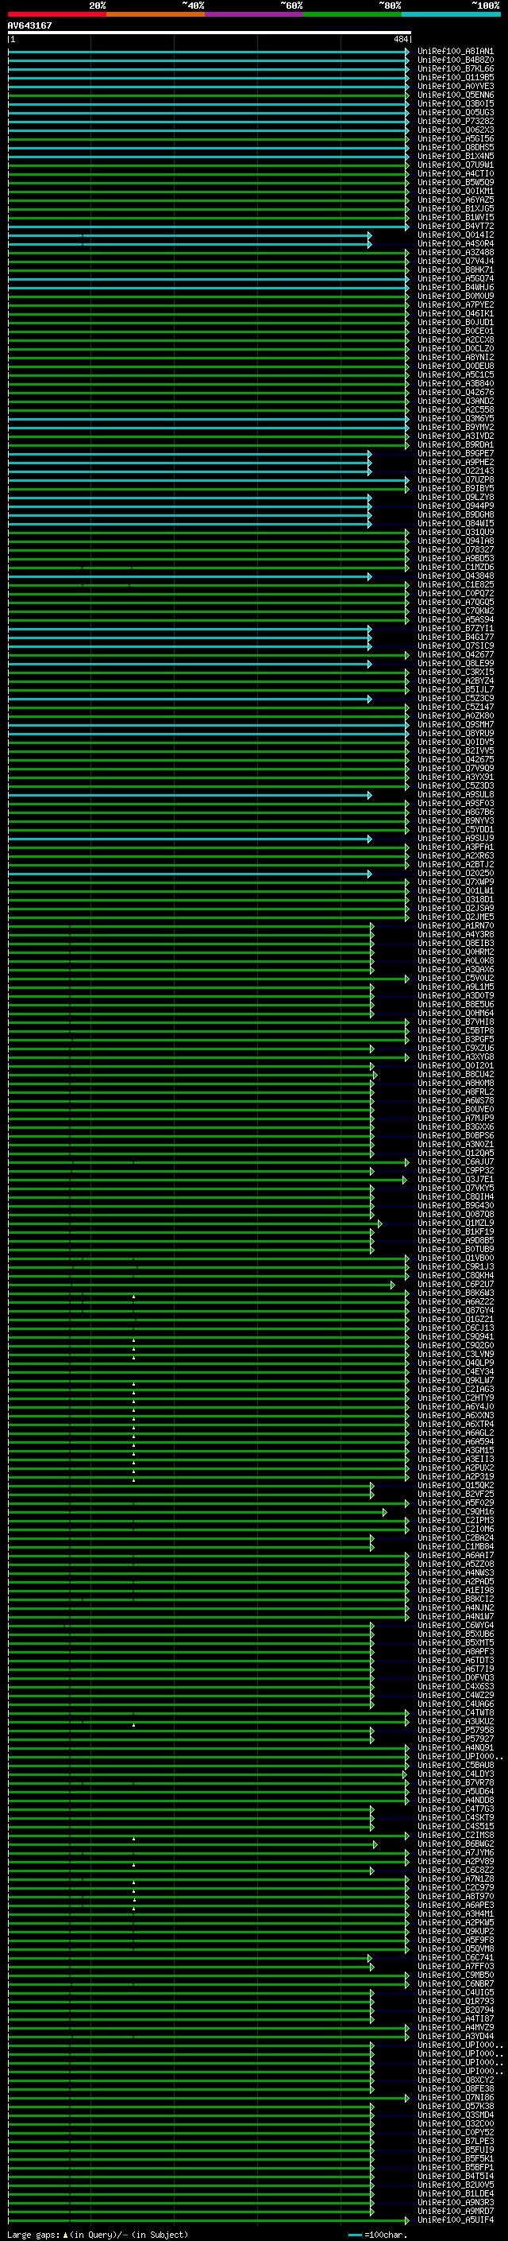
Task: Select label UniRef100_Q7U9W1
Action: click(455, 165)
